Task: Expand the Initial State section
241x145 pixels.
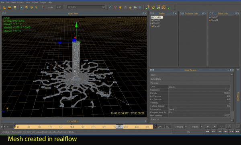Action: (x=190, y=79)
